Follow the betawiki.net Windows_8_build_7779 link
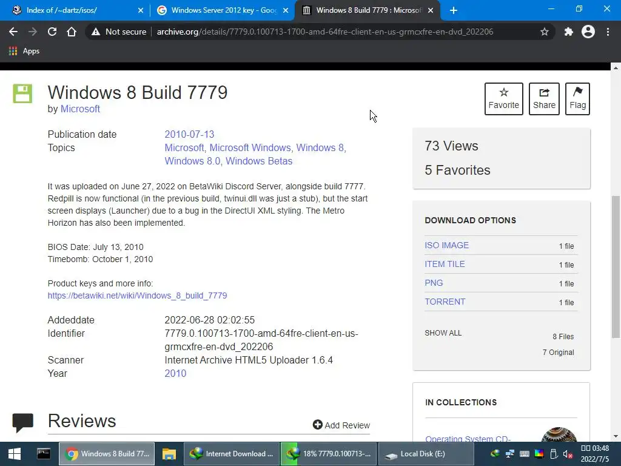This screenshot has width=621, height=466. (x=137, y=295)
